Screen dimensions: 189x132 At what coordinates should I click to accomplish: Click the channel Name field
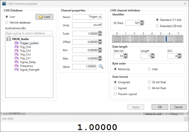point(87,17)
